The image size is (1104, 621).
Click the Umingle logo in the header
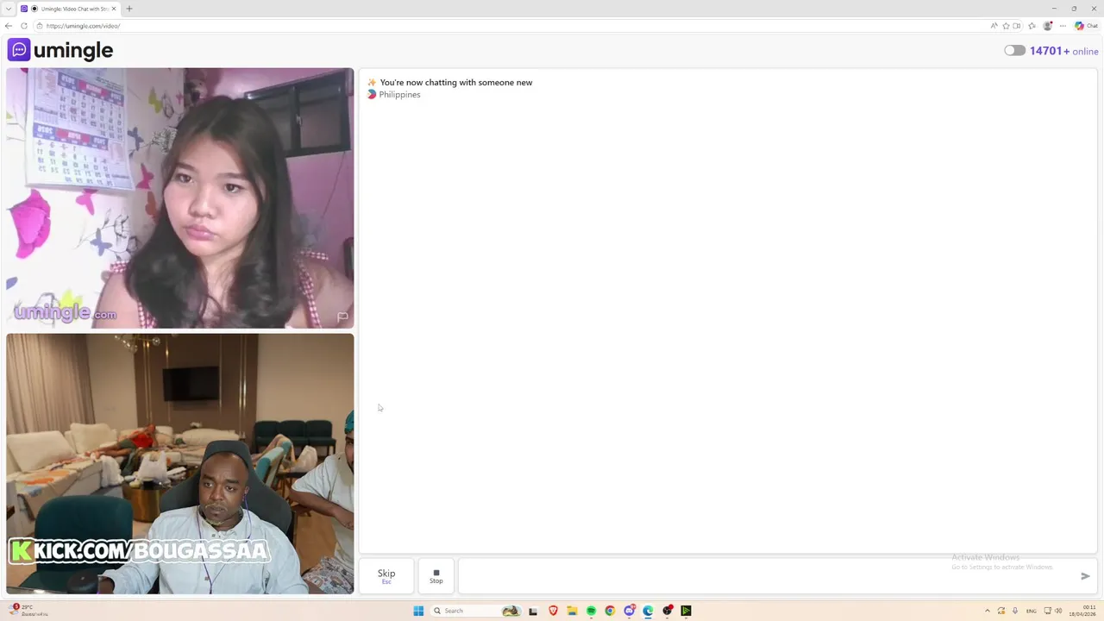point(60,50)
